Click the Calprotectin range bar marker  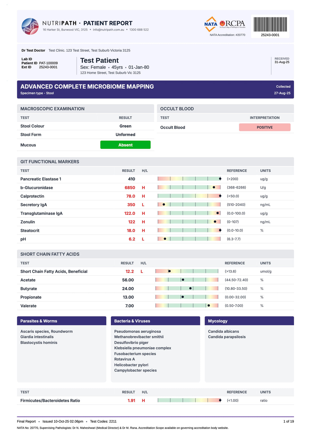220,196
